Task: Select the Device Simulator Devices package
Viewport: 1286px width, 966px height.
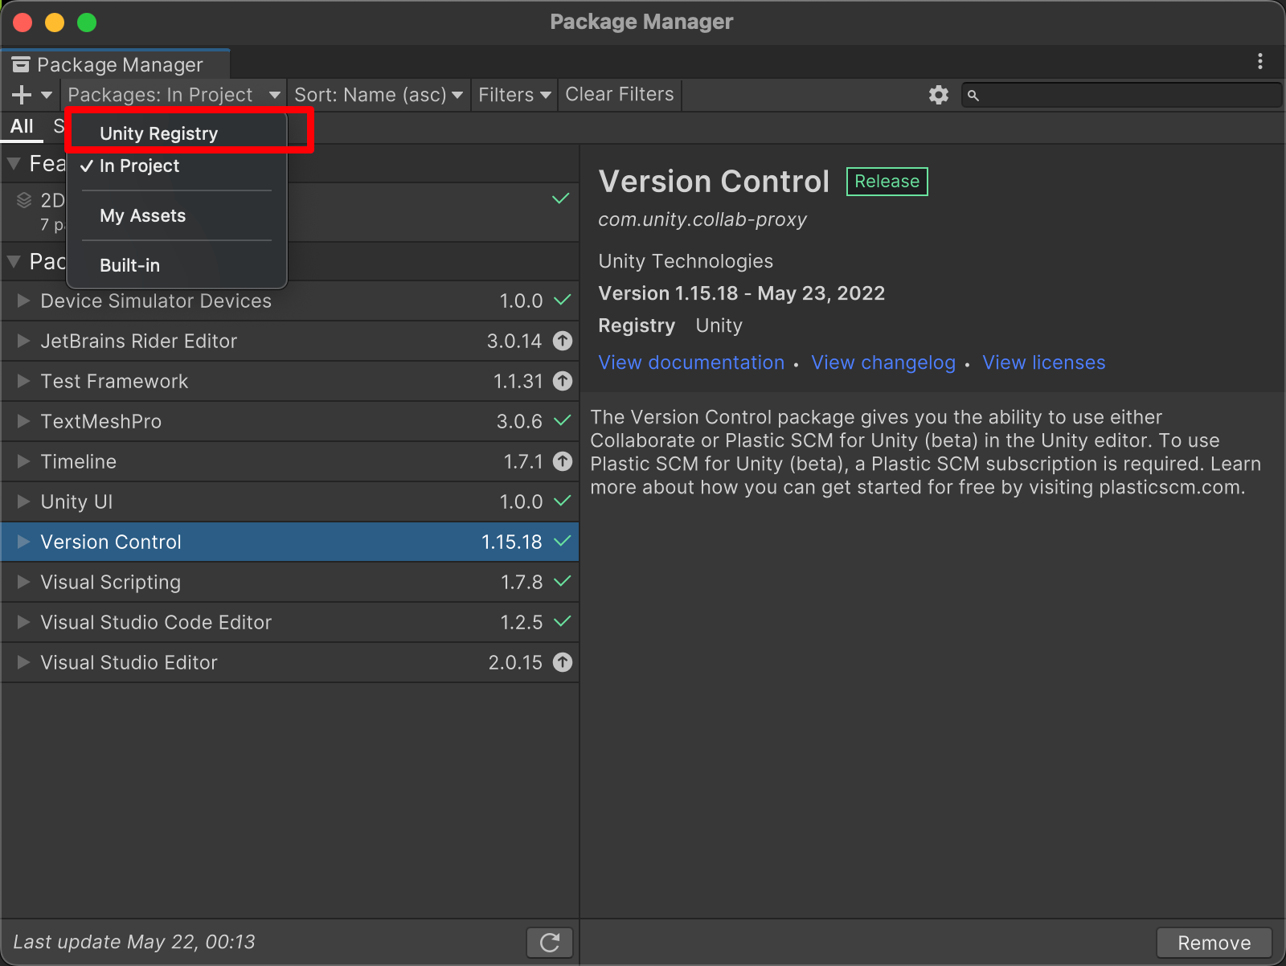Action: point(289,301)
